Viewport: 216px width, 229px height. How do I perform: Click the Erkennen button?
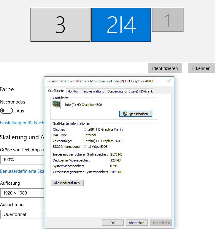click(201, 68)
